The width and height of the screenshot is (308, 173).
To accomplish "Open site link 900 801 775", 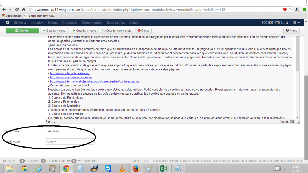I will click(x=275, y=23).
